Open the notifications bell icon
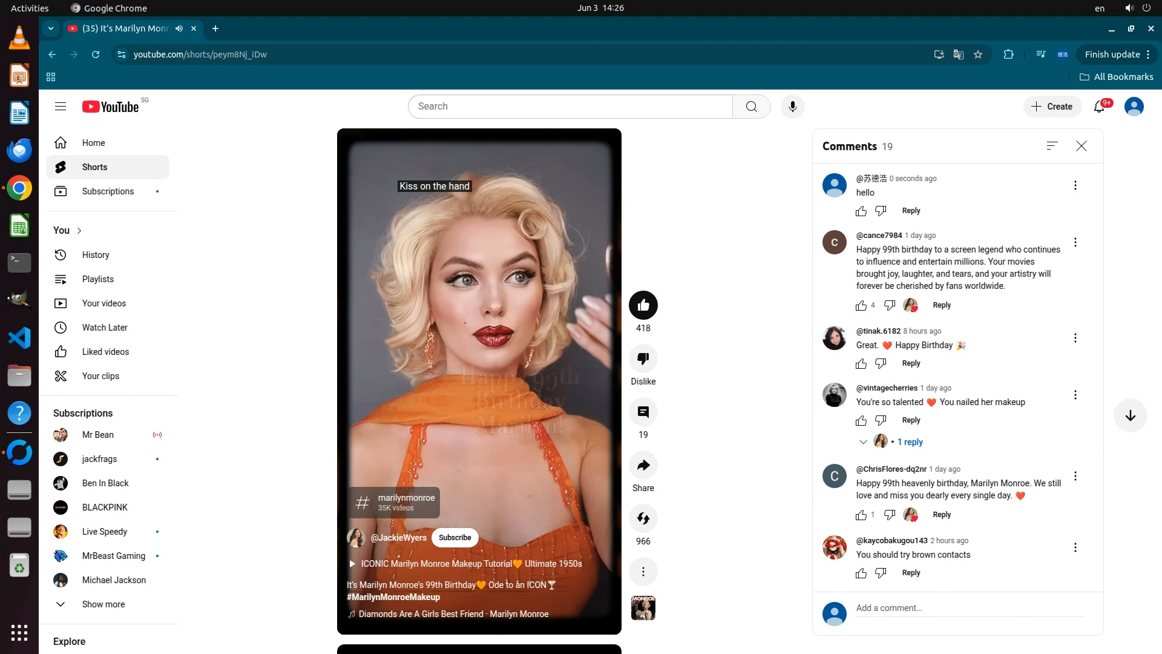1162x654 pixels. [x=1100, y=107]
